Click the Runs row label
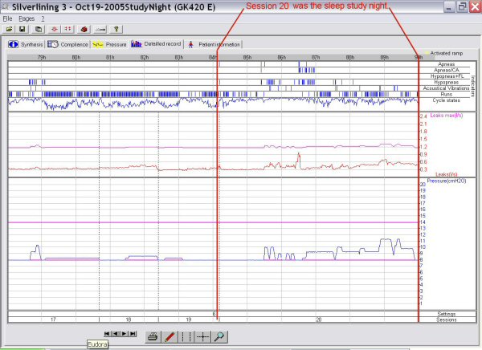482x350 pixels. pyautogui.click(x=447, y=94)
